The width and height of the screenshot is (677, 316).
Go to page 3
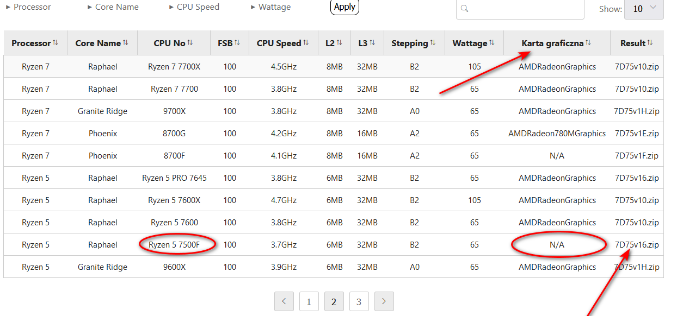pyautogui.click(x=359, y=302)
